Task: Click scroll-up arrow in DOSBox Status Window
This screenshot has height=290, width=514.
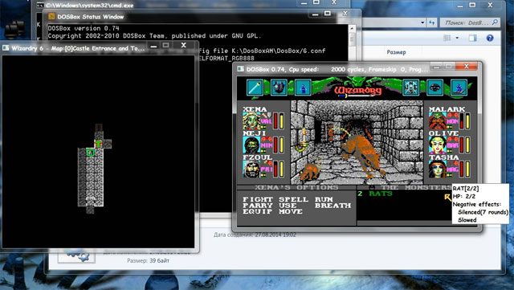Action: tap(352, 29)
